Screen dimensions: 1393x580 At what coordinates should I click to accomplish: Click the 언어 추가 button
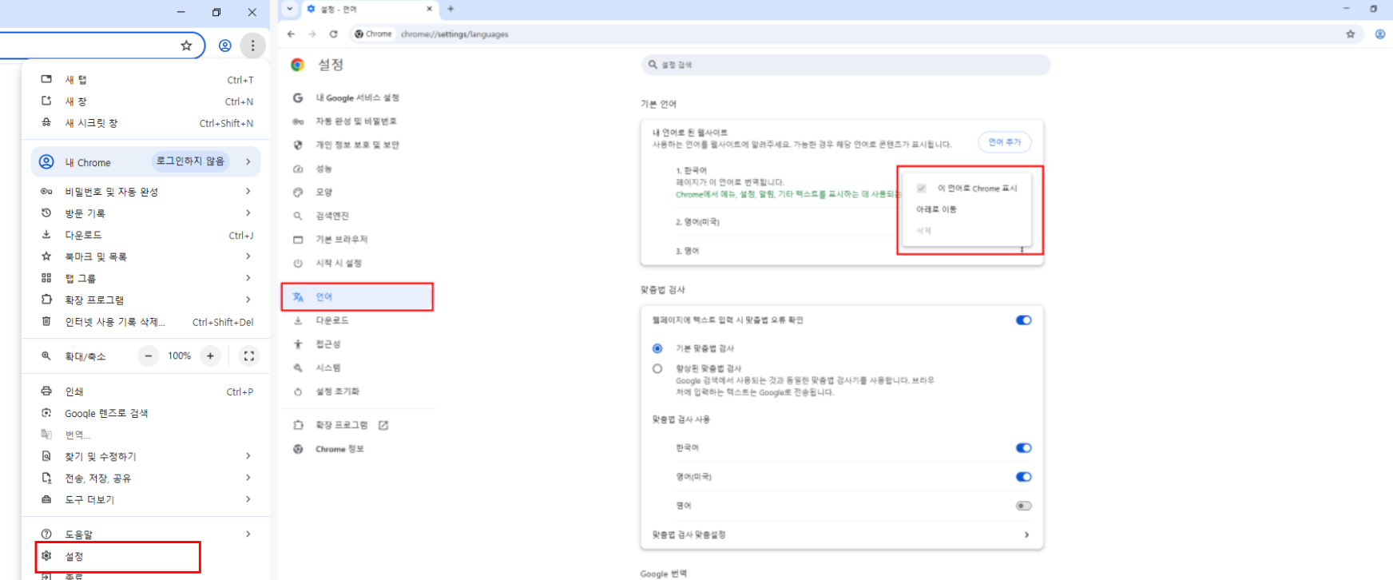(1004, 142)
